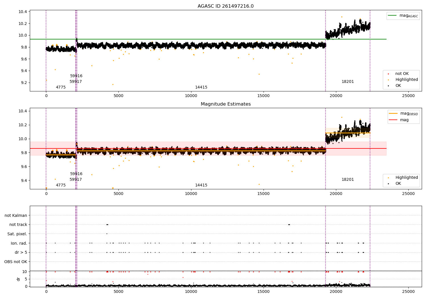Click x-tick 10000 under AGASC ID plot
This screenshot has height=298, width=426.
tap(191, 96)
